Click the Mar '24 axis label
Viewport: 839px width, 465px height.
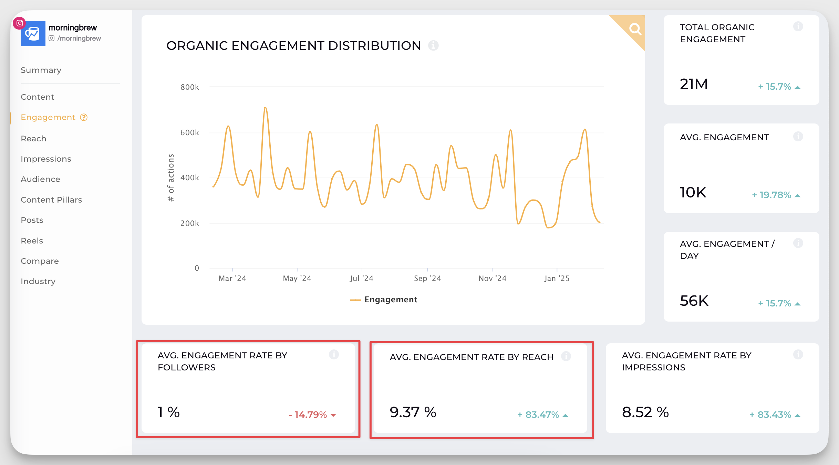(x=232, y=278)
